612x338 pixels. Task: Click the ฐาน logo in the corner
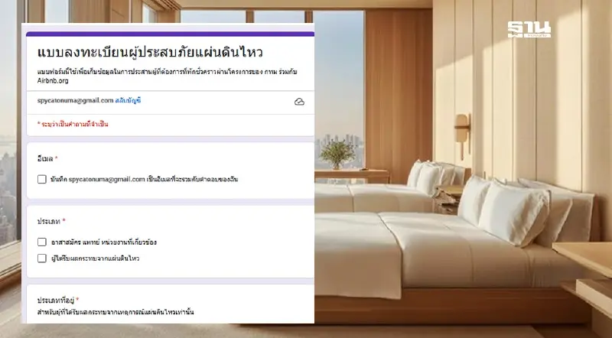pos(529,30)
